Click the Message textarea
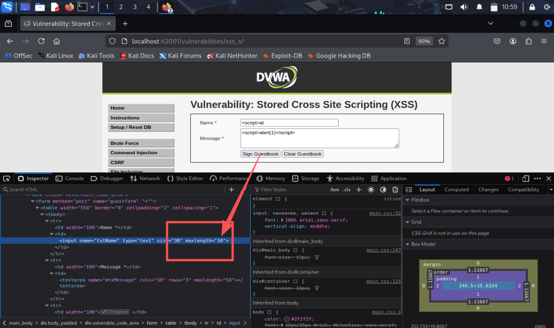The height and width of the screenshot is (328, 554). click(x=320, y=138)
